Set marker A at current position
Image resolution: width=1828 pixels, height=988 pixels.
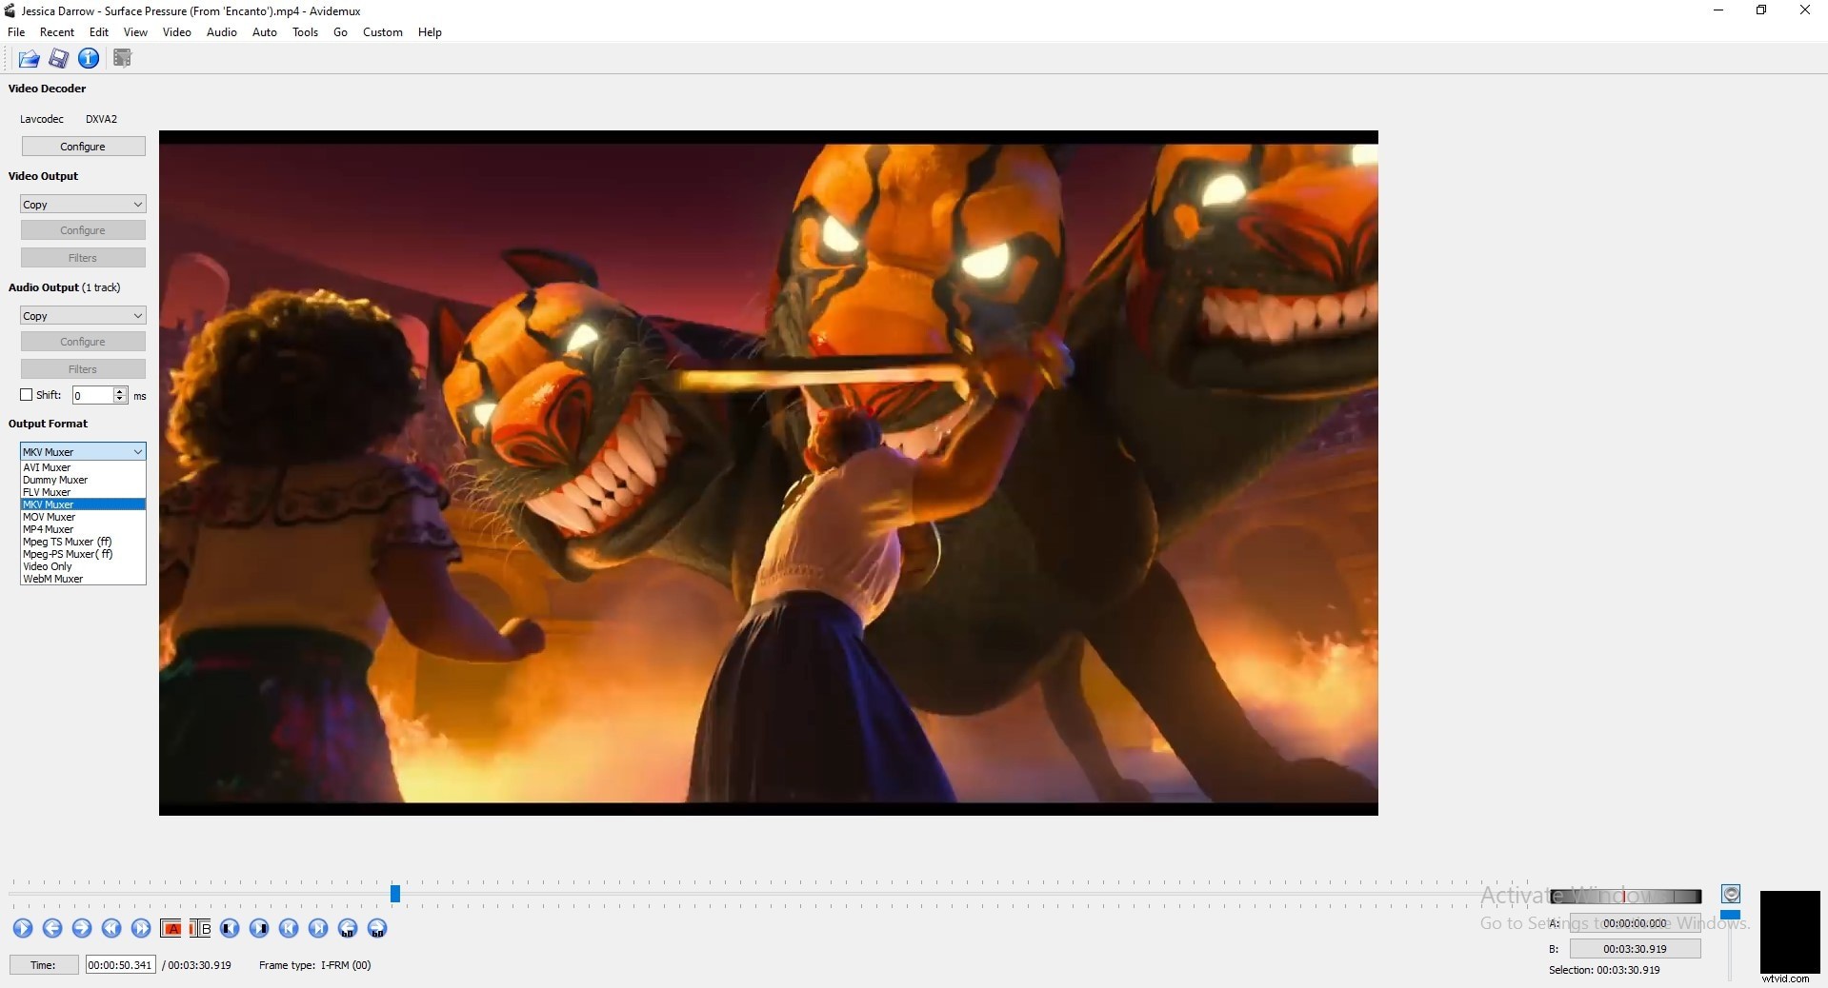[x=171, y=929]
